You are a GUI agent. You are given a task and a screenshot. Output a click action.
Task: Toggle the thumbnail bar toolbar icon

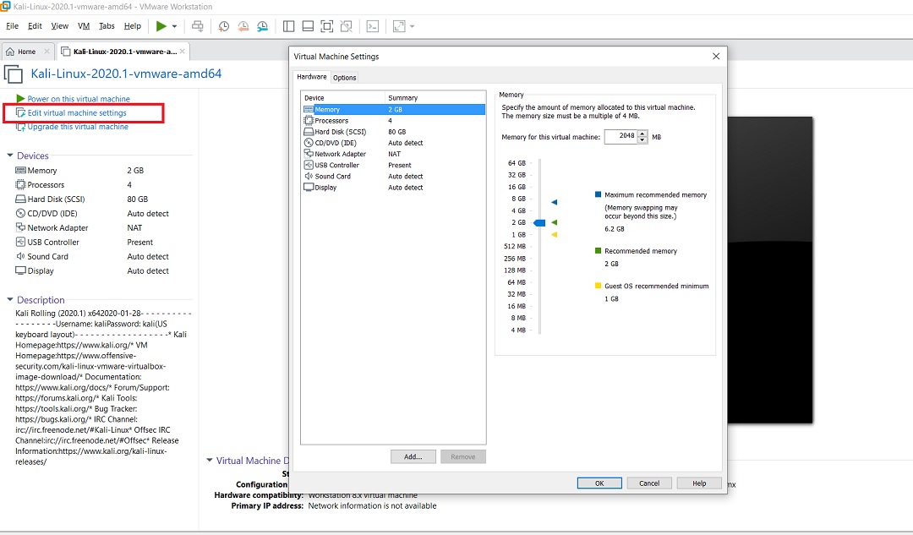[x=308, y=26]
